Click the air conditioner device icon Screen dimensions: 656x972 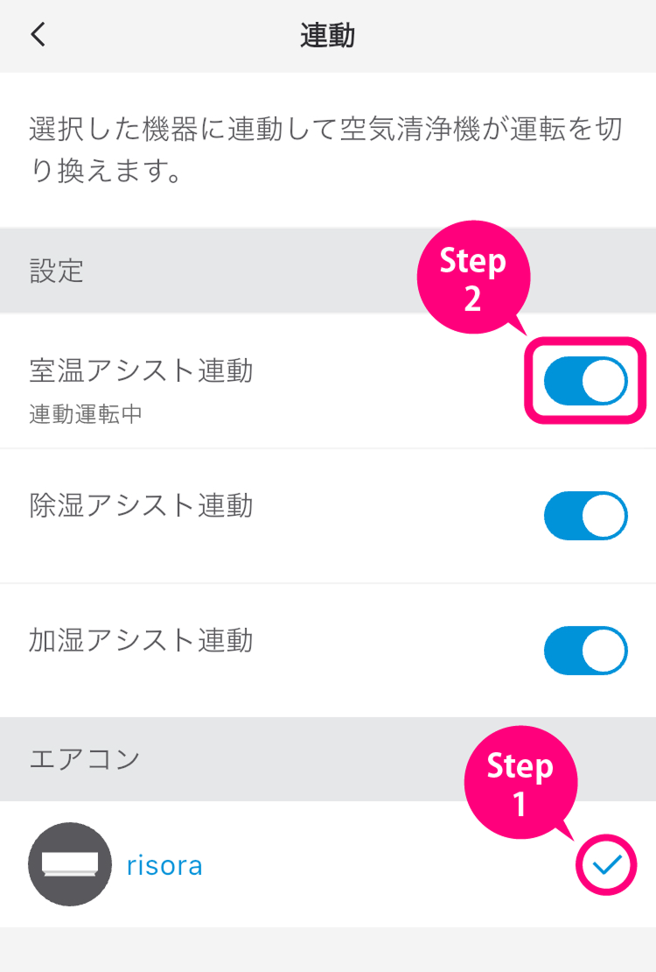click(70, 864)
